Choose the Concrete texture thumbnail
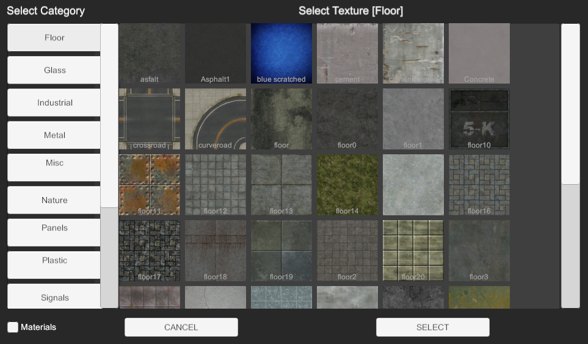588x344 pixels. coord(479,53)
